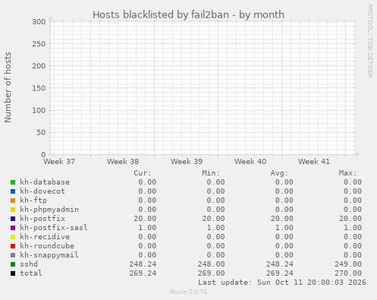Select the kh-recidive legend label
Viewport: 377px width, 300px height.
click(45, 237)
